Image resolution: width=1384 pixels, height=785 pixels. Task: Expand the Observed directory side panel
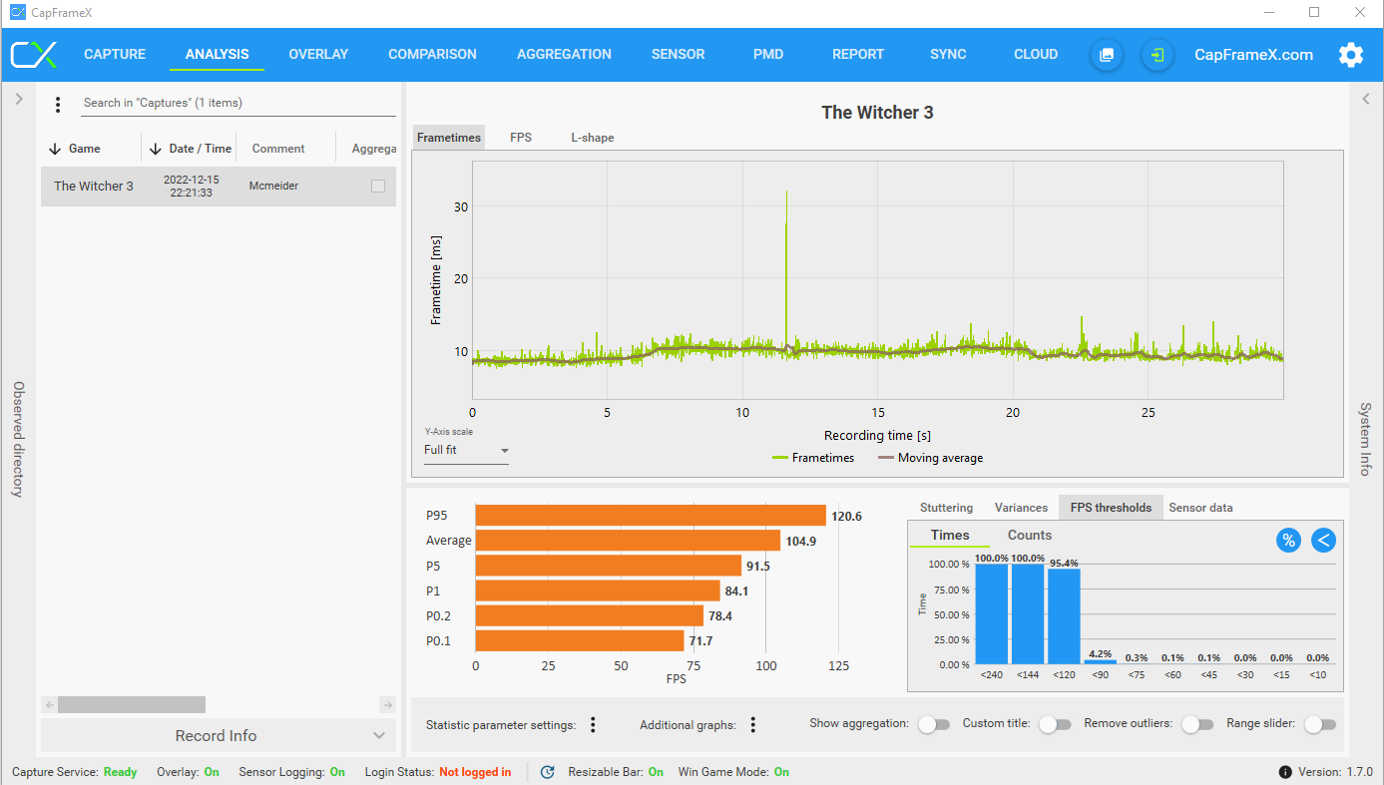tap(18, 100)
